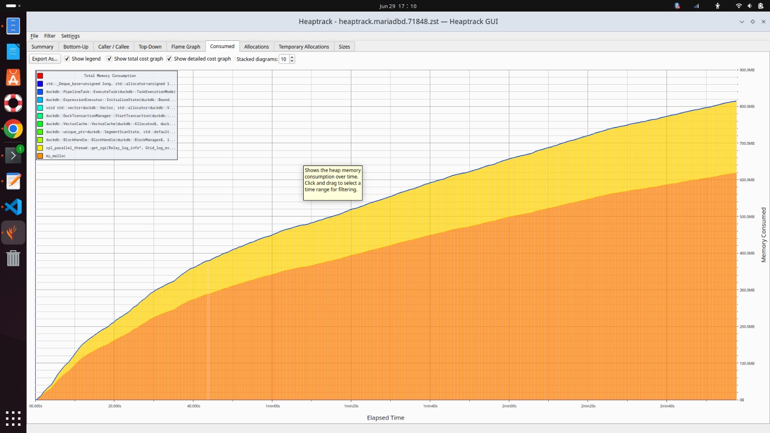Focus the Stacked diagrams number field
770x433 pixels.
pyautogui.click(x=284, y=59)
